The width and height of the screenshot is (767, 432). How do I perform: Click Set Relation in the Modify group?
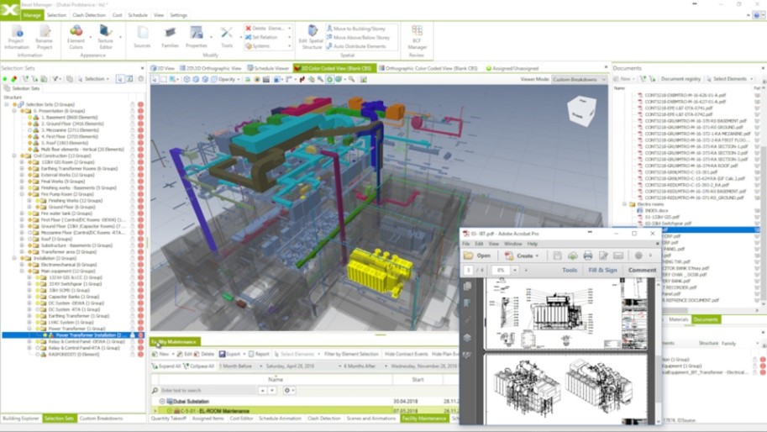(262, 37)
